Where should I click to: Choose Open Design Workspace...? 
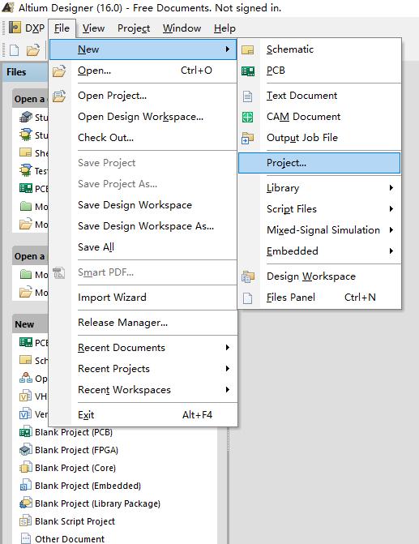click(x=143, y=117)
